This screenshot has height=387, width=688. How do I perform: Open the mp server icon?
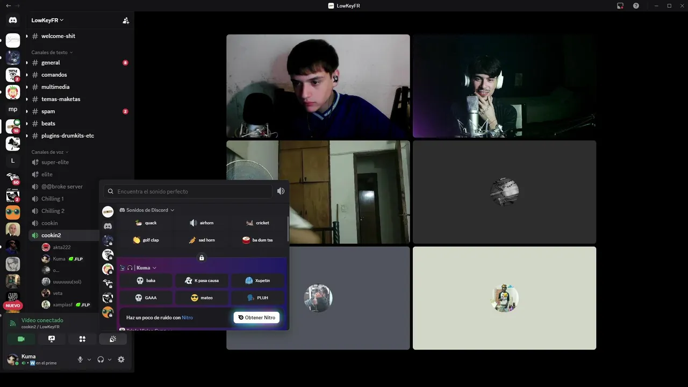click(13, 109)
